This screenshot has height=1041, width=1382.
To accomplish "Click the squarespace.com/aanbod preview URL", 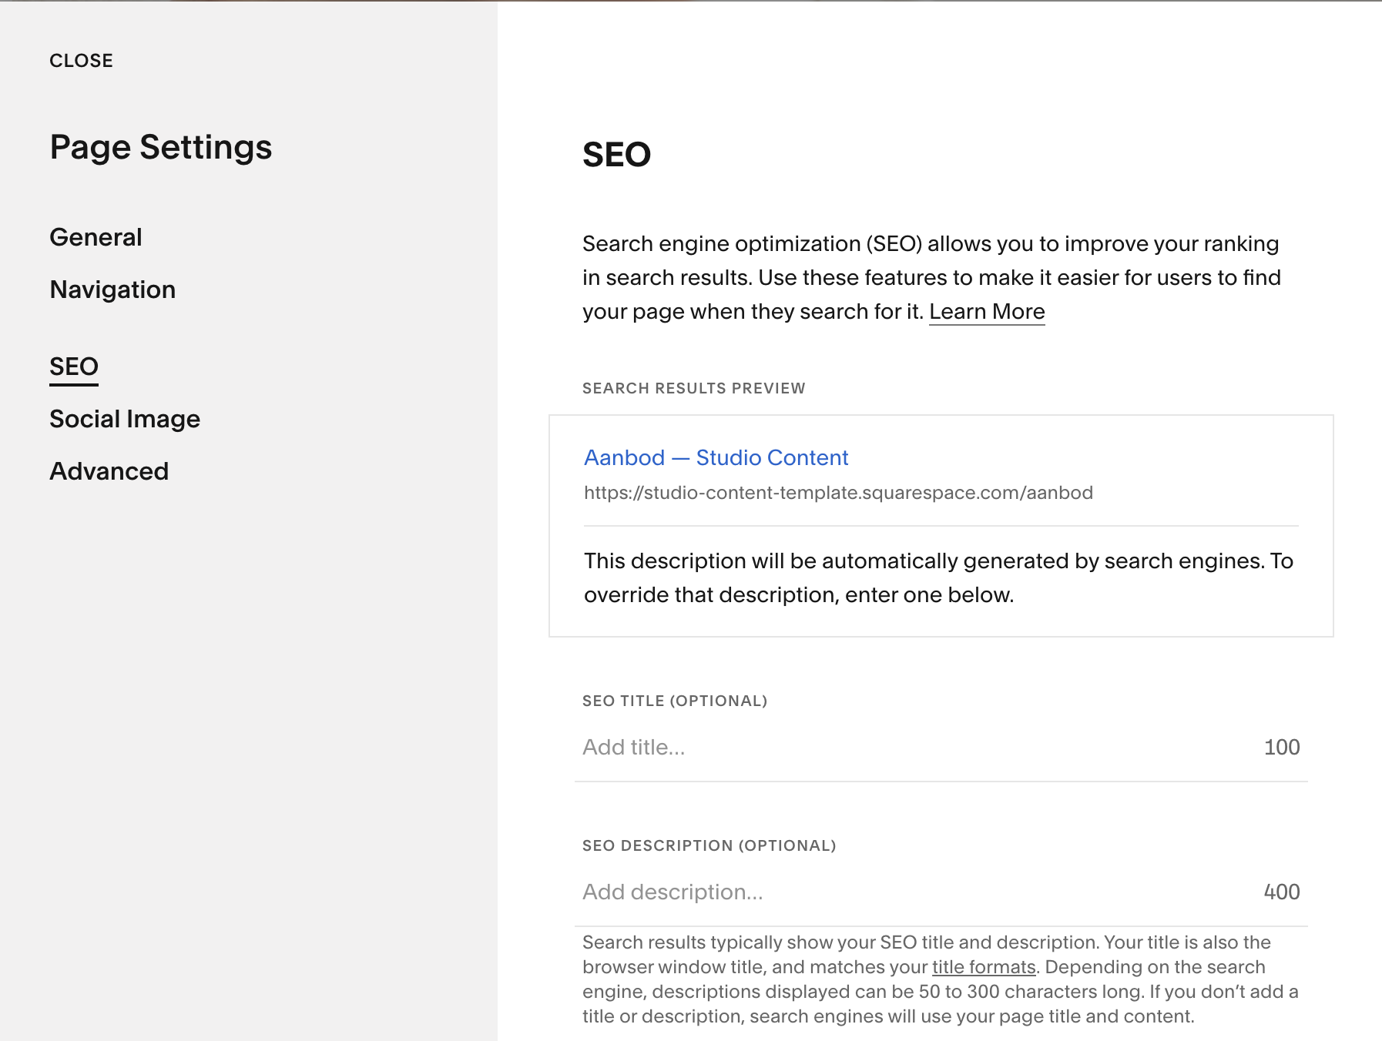I will pos(837,493).
